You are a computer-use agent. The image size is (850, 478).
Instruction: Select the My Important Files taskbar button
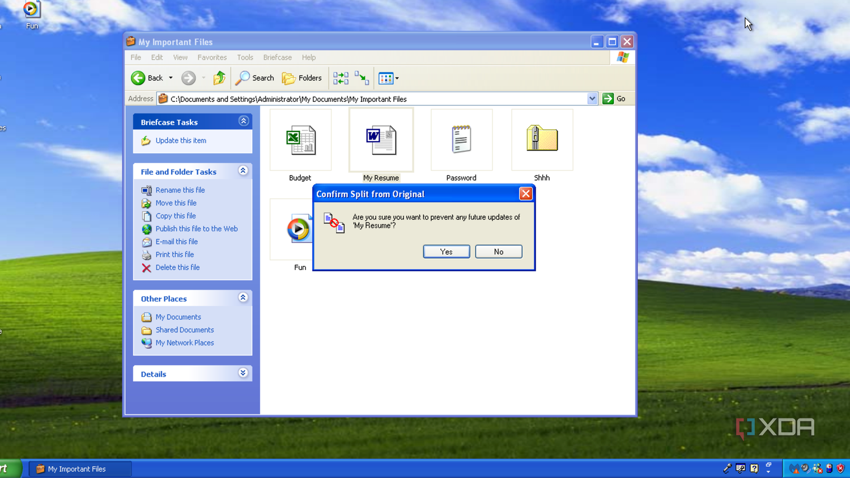coord(79,468)
